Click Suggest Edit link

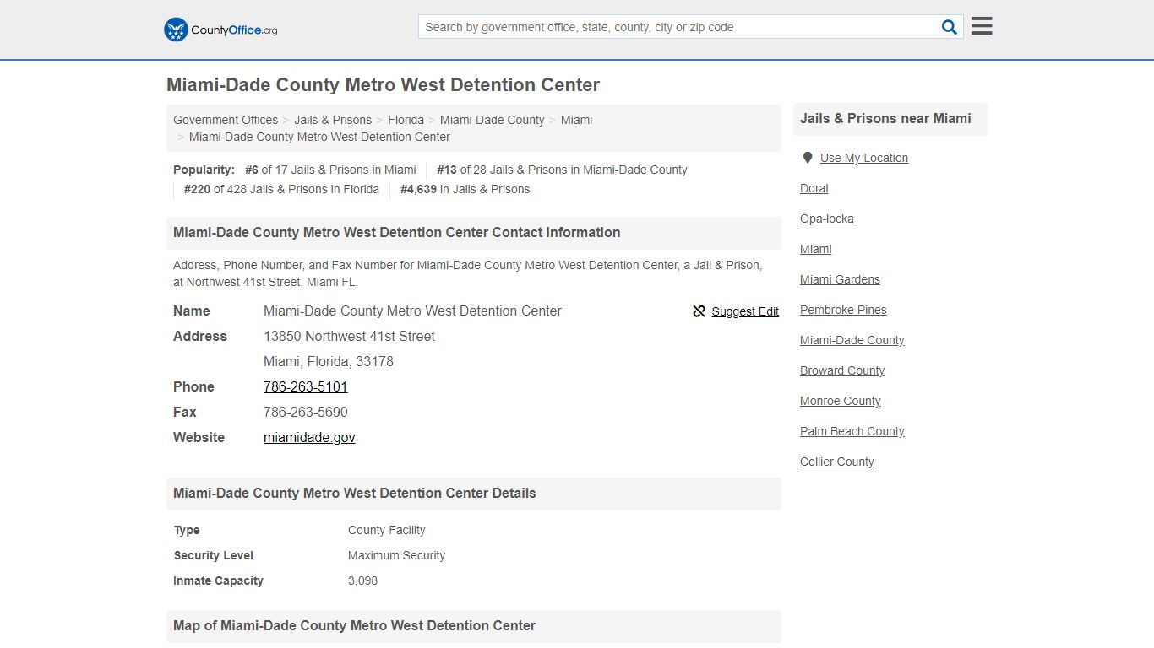point(745,311)
